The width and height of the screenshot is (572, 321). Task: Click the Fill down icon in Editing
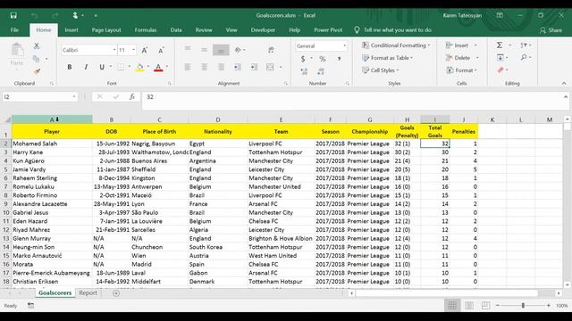pos(500,57)
